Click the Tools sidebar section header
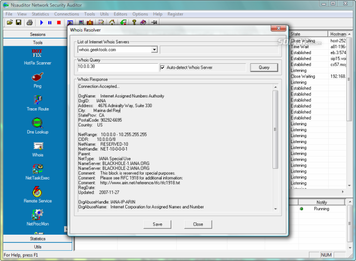 (37, 42)
